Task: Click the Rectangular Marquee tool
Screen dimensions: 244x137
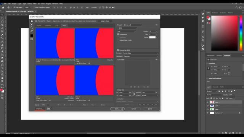Action: tap(2, 18)
